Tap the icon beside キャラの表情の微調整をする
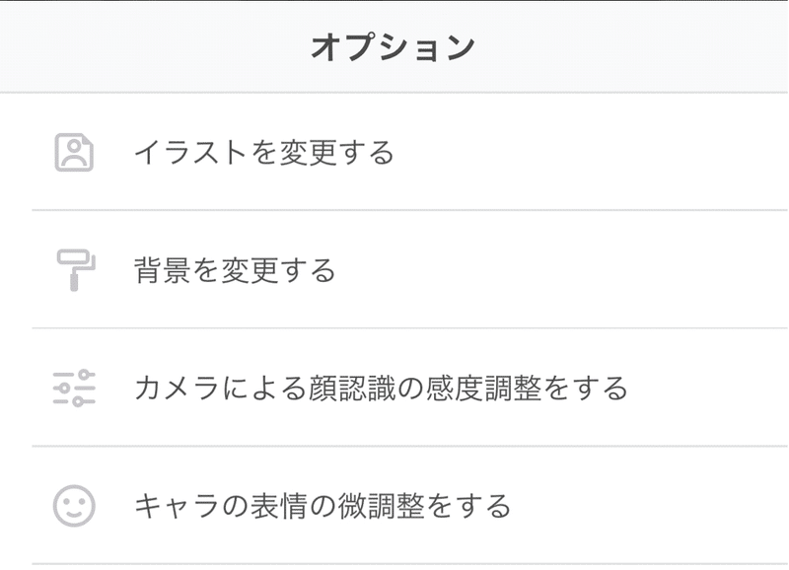Image resolution: width=789 pixels, height=570 pixels. click(x=74, y=507)
